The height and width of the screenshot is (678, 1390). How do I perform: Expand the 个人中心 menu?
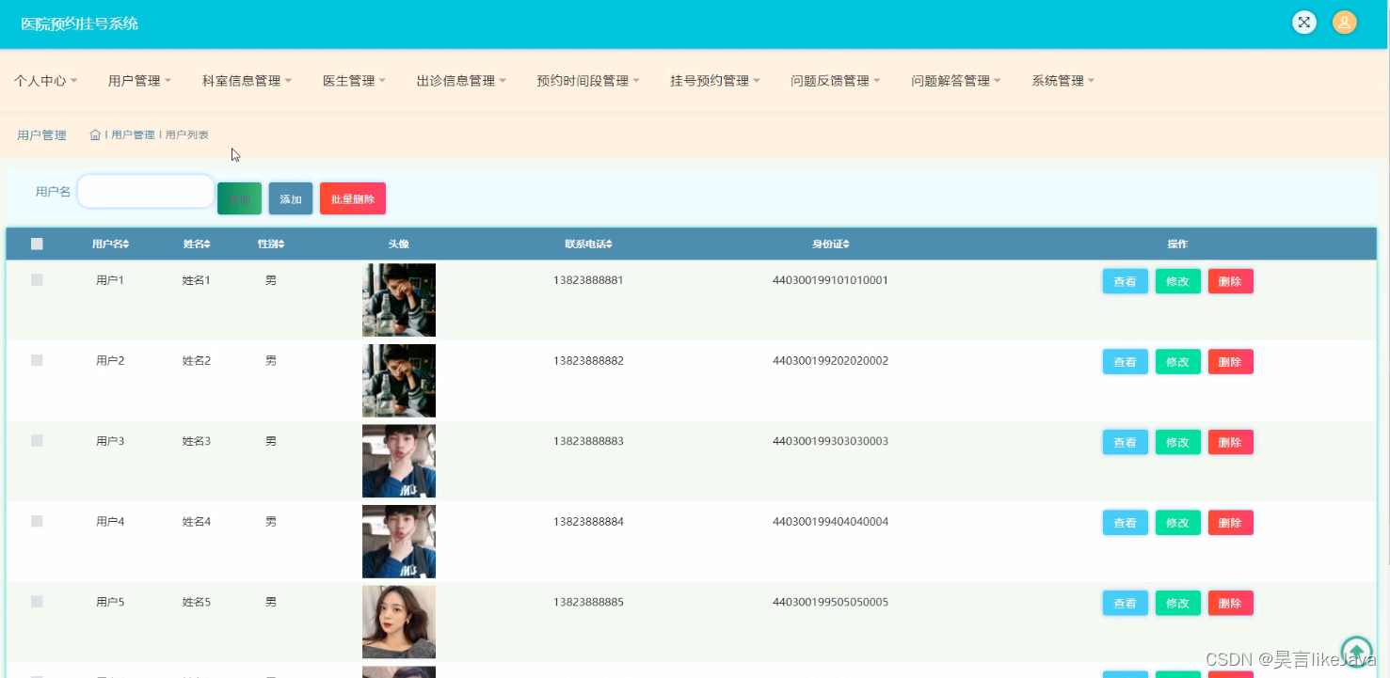[x=45, y=81]
